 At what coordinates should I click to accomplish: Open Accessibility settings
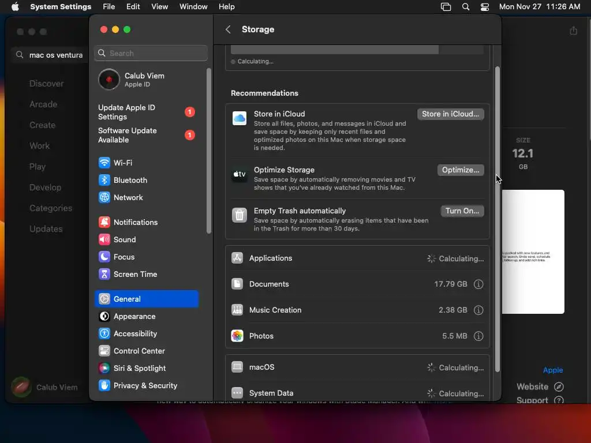[146, 334]
